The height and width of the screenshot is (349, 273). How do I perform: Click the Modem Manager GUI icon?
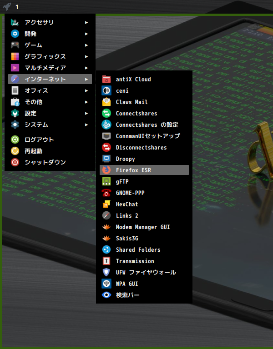coord(106,227)
